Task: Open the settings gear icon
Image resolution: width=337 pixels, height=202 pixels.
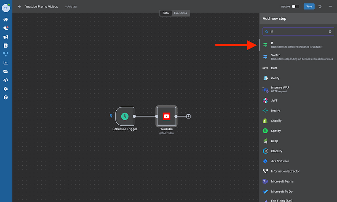Action: (x=6, y=89)
